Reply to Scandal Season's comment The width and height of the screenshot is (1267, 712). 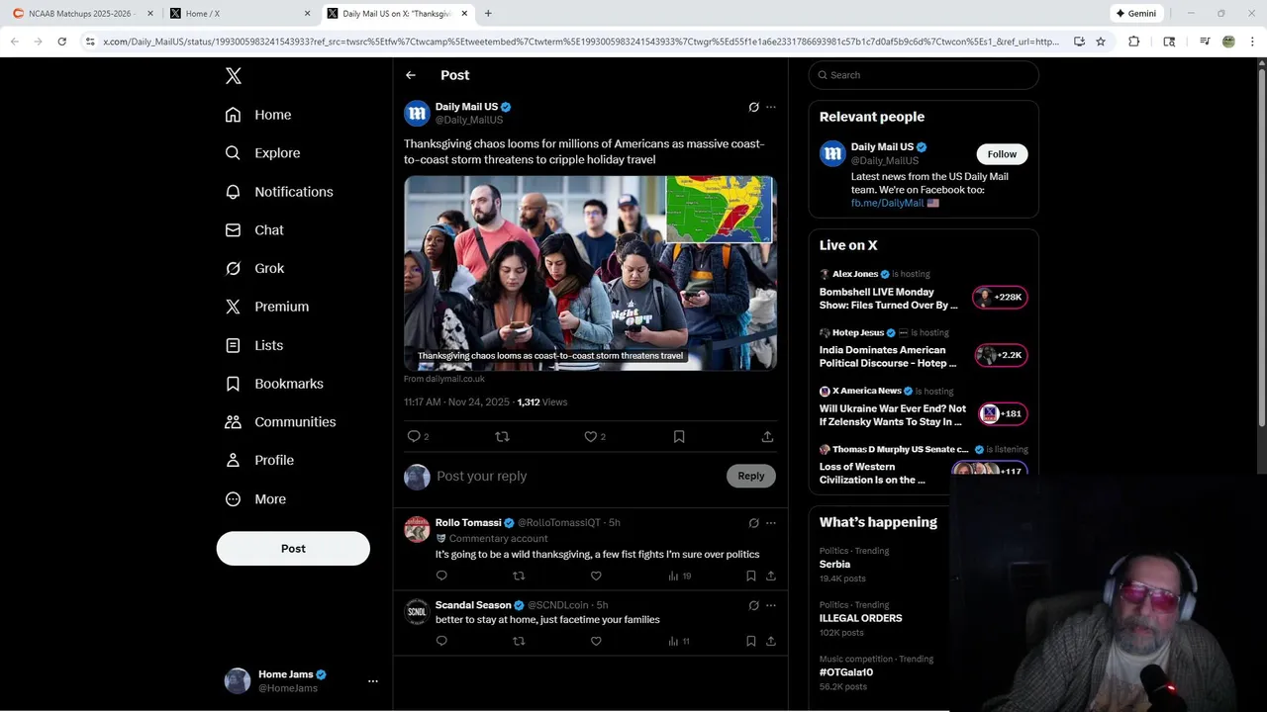click(441, 641)
